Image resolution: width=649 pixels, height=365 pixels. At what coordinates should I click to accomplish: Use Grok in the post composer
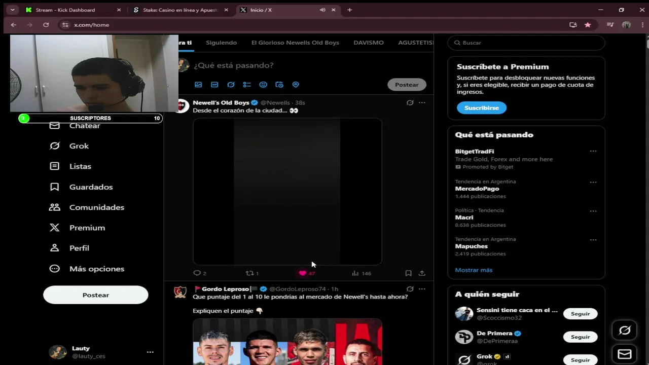(x=231, y=85)
